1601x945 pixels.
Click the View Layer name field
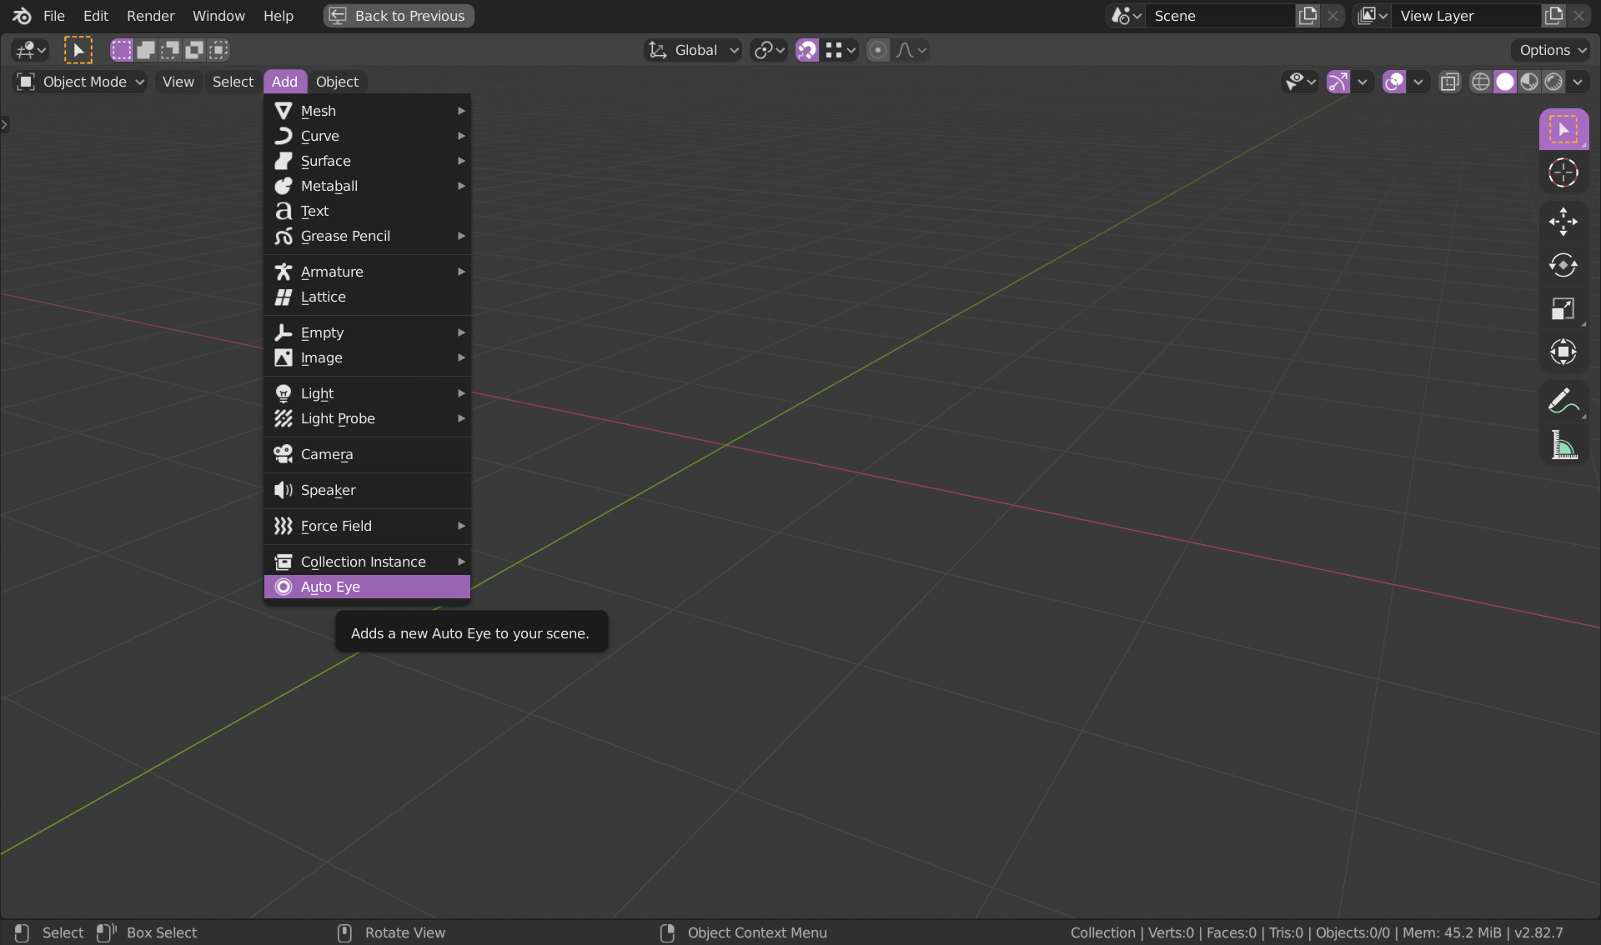[1468, 16]
